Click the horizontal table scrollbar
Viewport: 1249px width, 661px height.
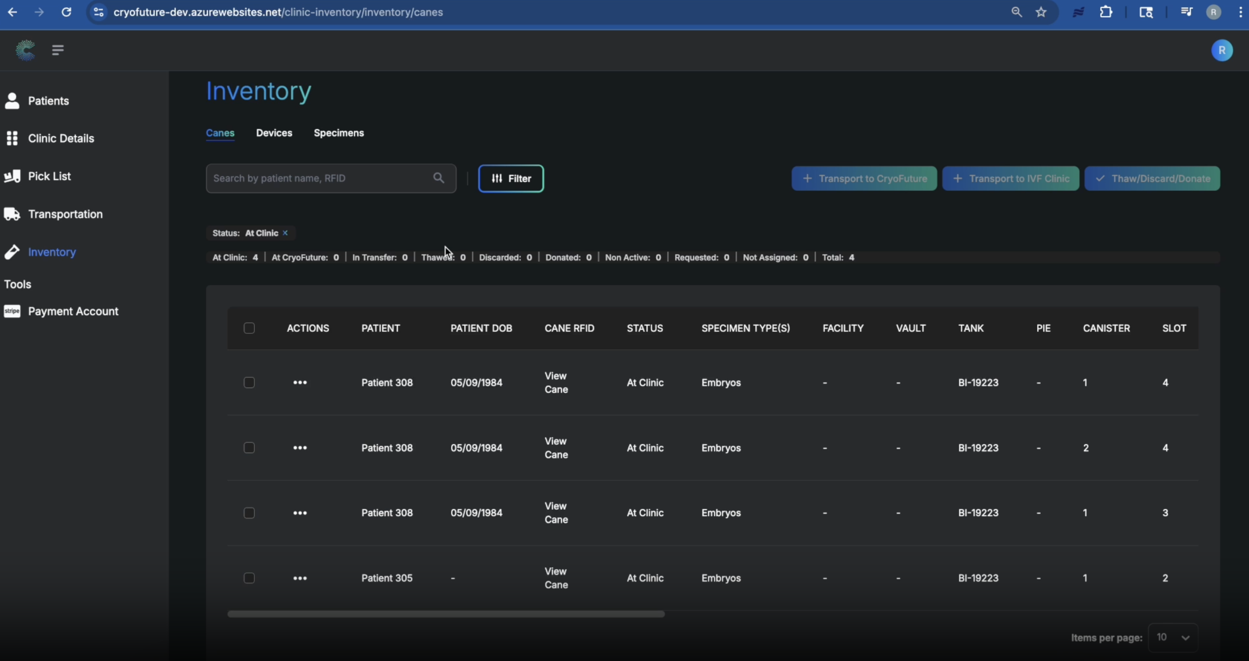pos(446,614)
